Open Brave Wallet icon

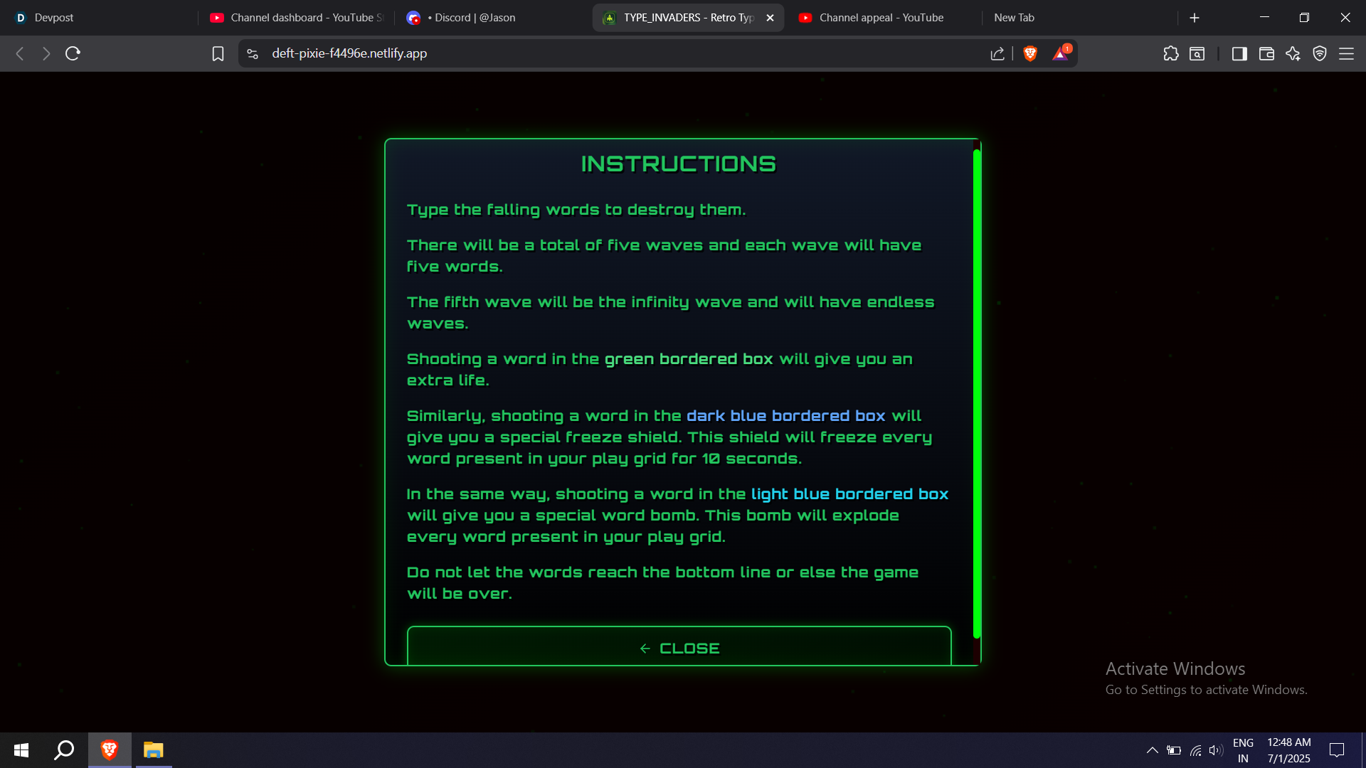[1266, 54]
